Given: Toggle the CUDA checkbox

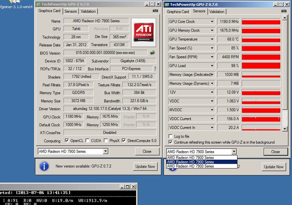Looking at the screenshot, I should click(x=87, y=140).
